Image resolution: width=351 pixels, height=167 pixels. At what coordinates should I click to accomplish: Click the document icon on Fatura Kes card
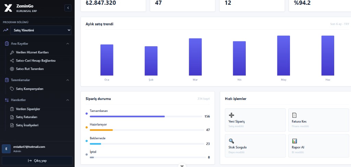coord(294,115)
